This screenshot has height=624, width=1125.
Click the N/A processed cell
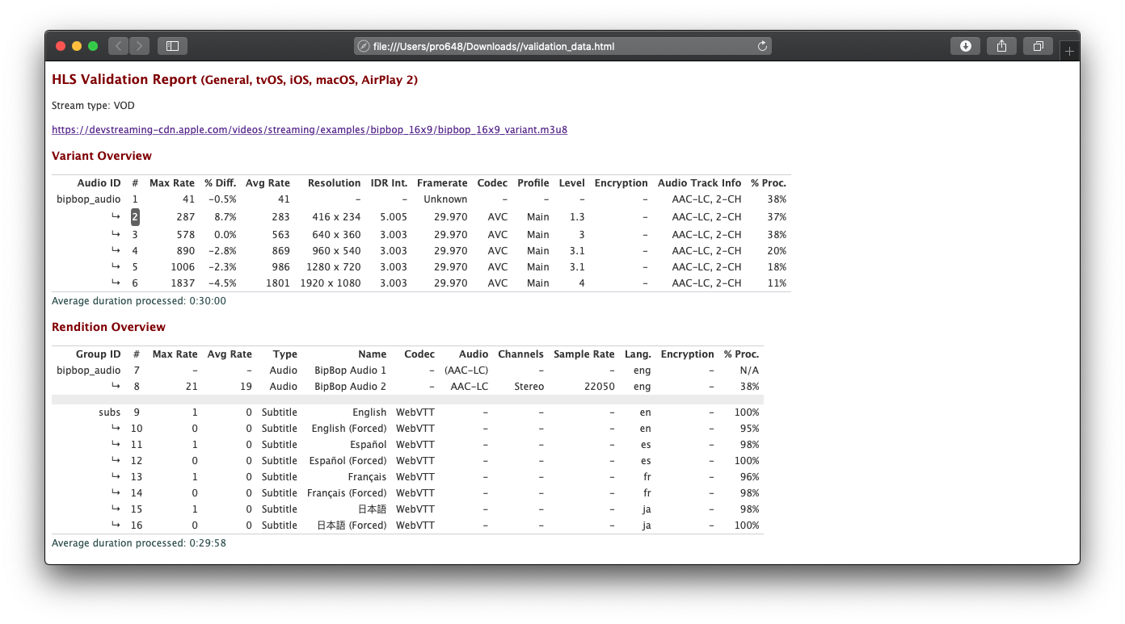(x=749, y=371)
